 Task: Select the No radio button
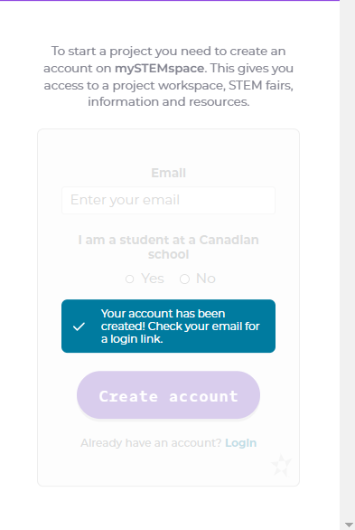184,279
